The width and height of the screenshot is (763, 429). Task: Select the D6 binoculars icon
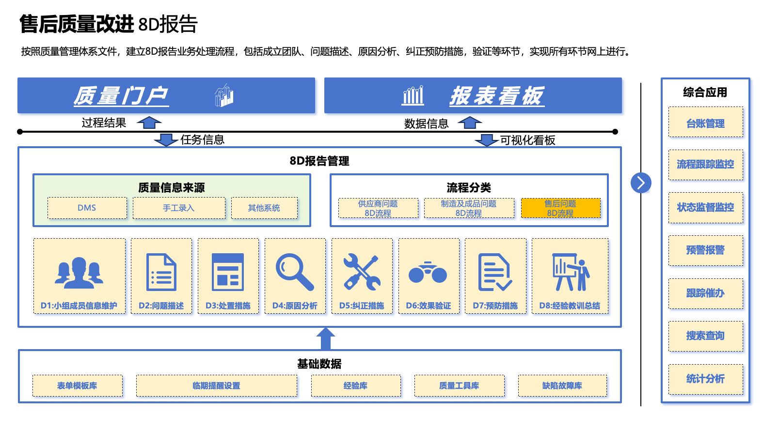(x=428, y=273)
